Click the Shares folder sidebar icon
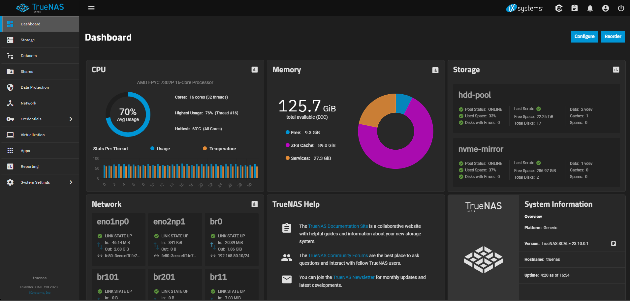The height and width of the screenshot is (301, 630). coord(10,72)
